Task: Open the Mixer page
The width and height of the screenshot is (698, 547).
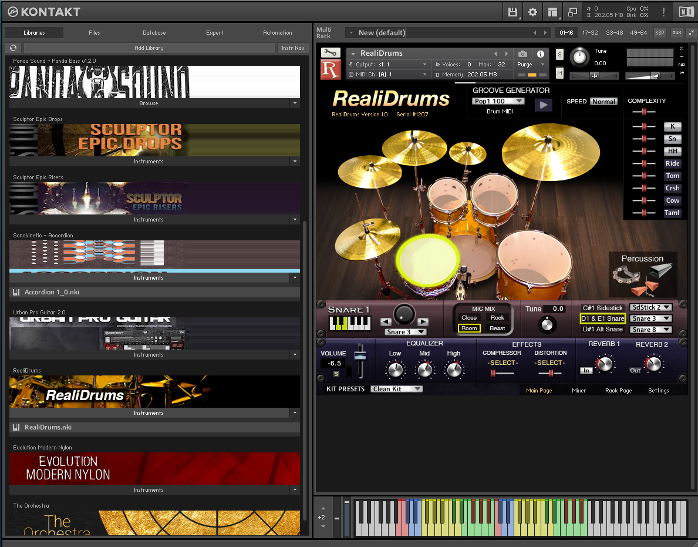Action: pos(579,391)
